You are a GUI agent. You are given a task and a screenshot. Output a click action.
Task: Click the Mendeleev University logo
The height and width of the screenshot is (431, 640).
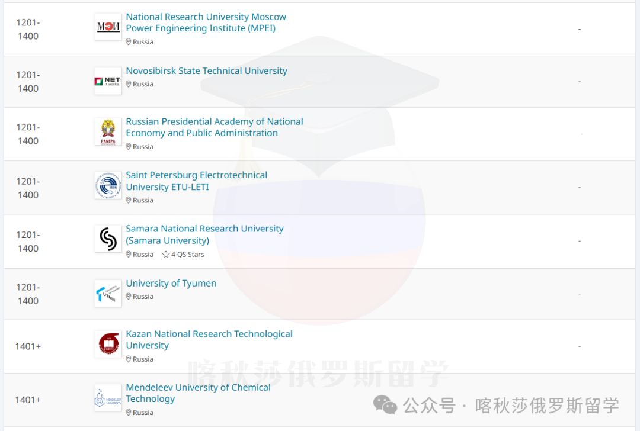click(x=108, y=397)
